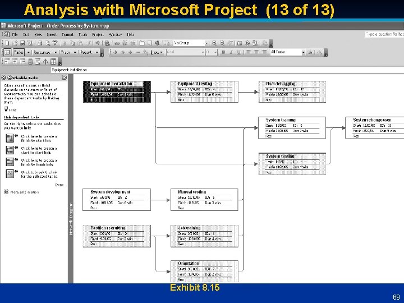
Task: Click Done in the Schedule Tasks pane
Action: (x=59, y=185)
